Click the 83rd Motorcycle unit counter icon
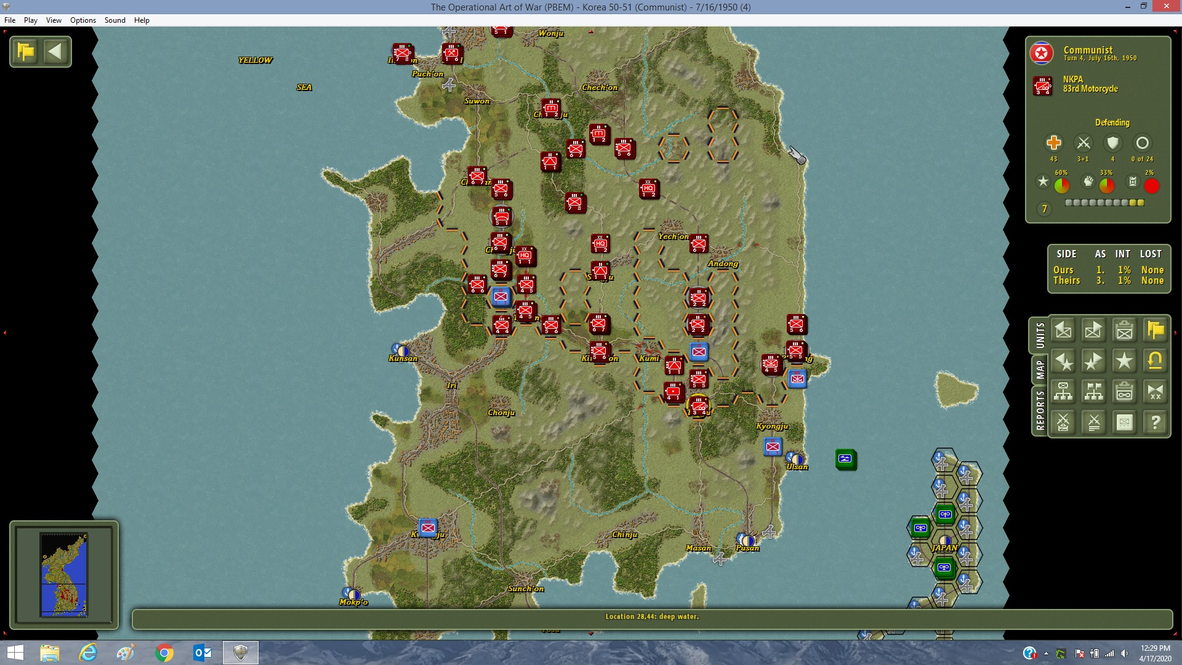Image resolution: width=1182 pixels, height=665 pixels. [x=1043, y=85]
